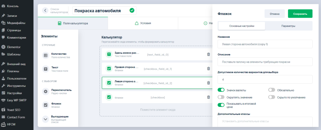Click Допустимое количество вариантов input field
321x130 pixels.
point(265,80)
